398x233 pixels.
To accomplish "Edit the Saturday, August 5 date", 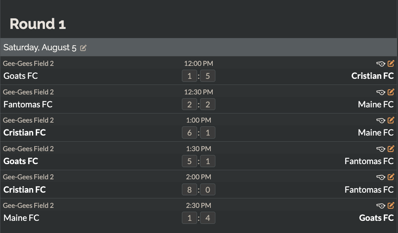I will (83, 48).
